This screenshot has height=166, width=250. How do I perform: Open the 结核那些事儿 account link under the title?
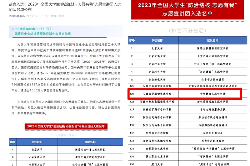click(17, 16)
